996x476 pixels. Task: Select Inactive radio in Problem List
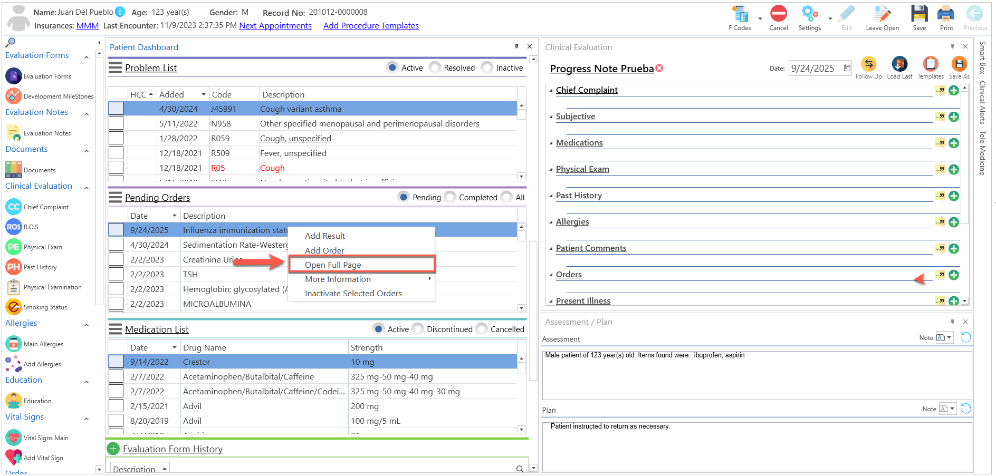pyautogui.click(x=487, y=67)
